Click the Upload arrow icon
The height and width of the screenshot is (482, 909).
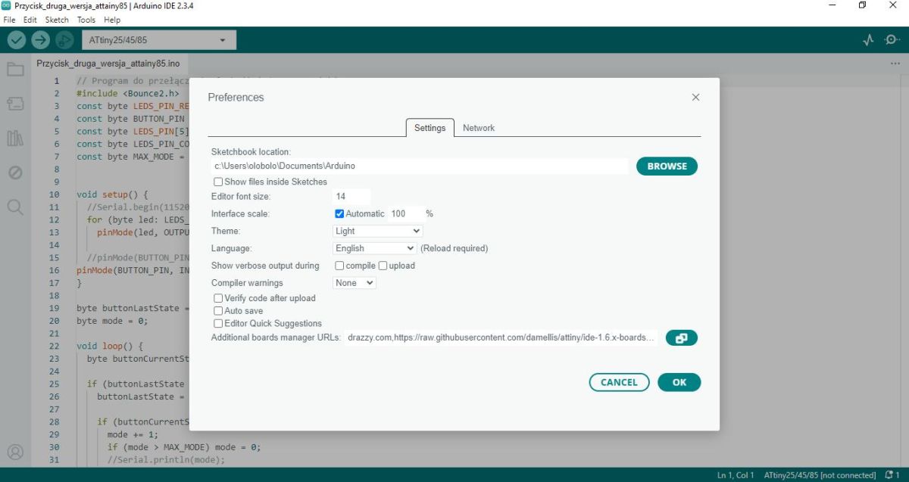pyautogui.click(x=40, y=39)
